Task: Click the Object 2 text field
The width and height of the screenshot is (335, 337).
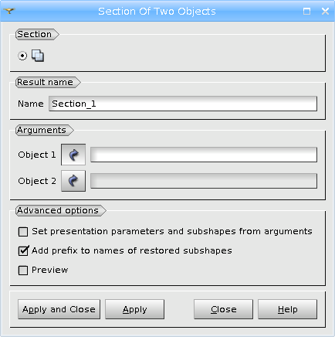Action: tap(204, 181)
